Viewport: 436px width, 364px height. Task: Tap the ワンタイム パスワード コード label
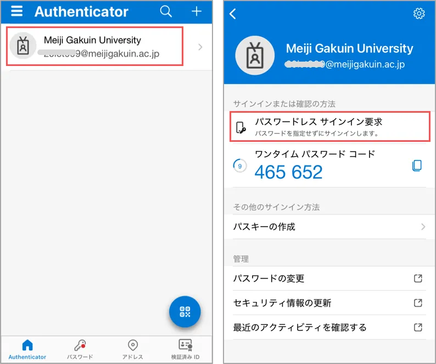(315, 154)
